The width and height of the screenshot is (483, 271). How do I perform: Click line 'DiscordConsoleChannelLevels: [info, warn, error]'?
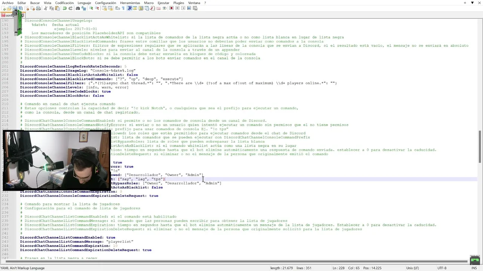(74, 87)
